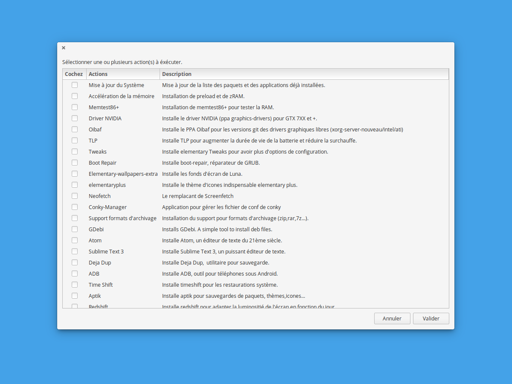This screenshot has height=384, width=512.
Task: Select the Elementary-wallpapers-extra action name
Action: (123, 174)
